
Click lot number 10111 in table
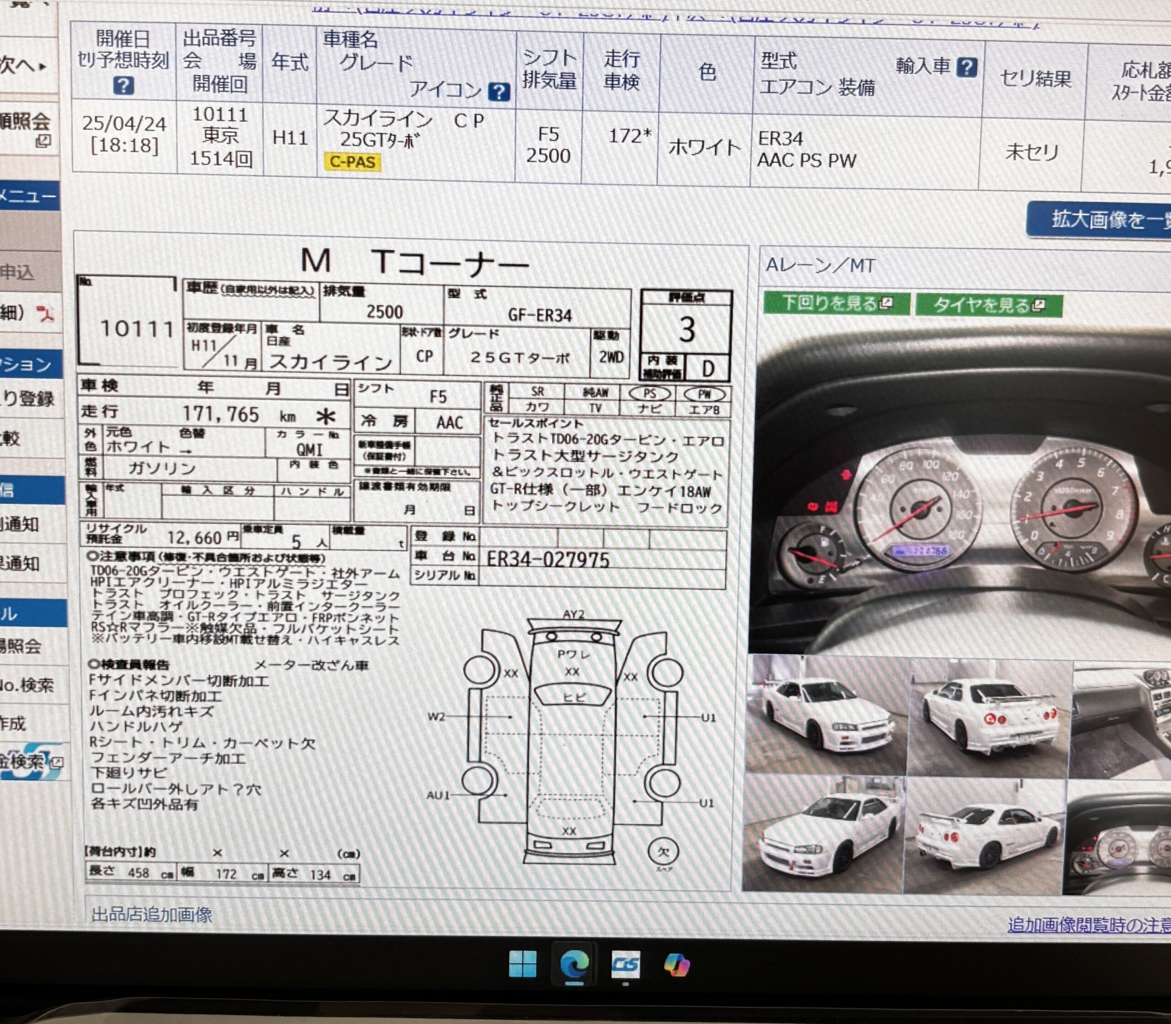click(220, 115)
